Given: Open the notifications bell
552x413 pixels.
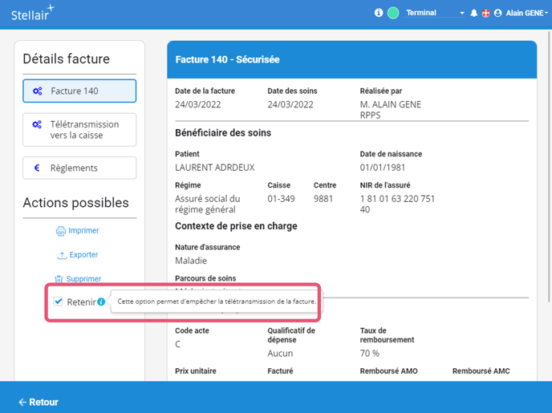Looking at the screenshot, I should (x=473, y=14).
